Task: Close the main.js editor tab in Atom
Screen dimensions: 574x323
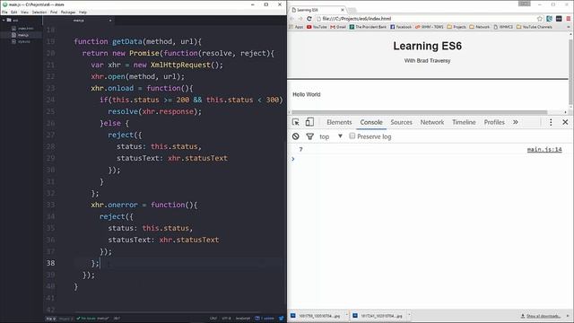Action: click(110, 21)
